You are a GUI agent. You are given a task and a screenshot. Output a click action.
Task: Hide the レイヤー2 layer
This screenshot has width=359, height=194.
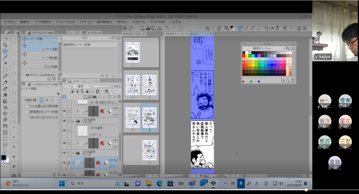click(64, 131)
